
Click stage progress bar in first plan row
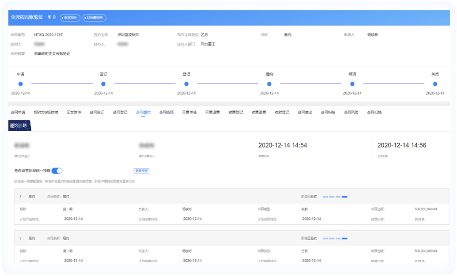click(x=336, y=197)
